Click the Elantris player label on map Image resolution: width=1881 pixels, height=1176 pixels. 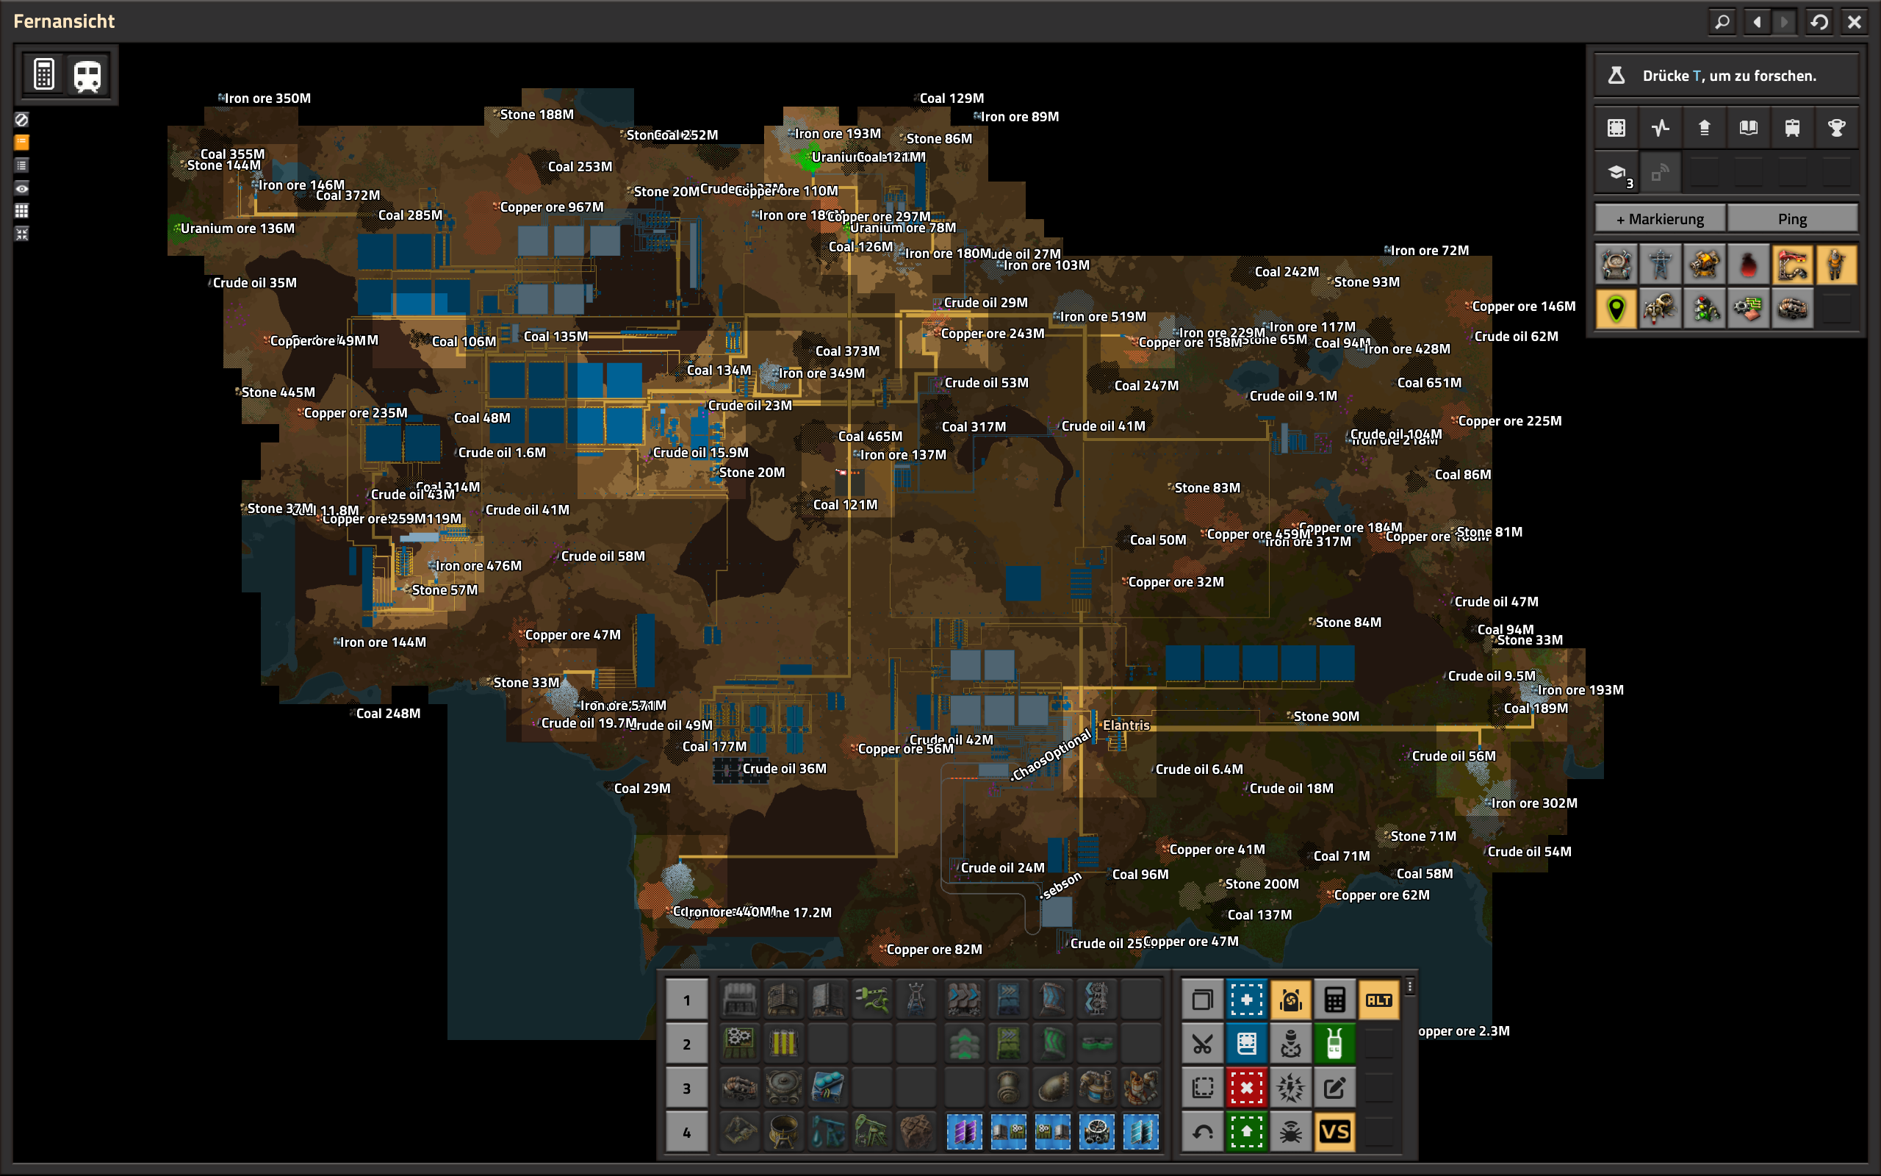click(1126, 725)
